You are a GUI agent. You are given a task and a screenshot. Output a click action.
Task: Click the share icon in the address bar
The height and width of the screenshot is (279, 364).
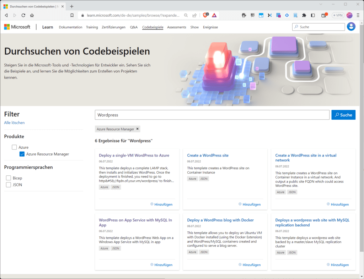click(x=194, y=15)
